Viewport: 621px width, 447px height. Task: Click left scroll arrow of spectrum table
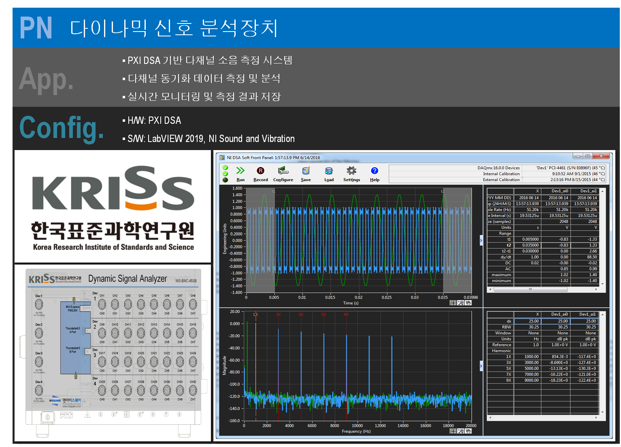click(490, 417)
